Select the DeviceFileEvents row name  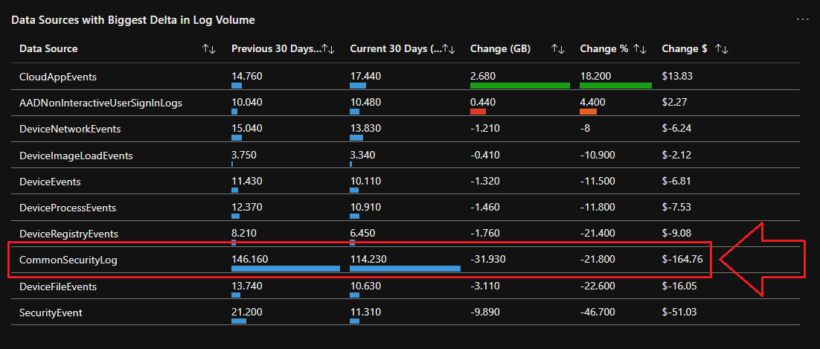tap(58, 286)
